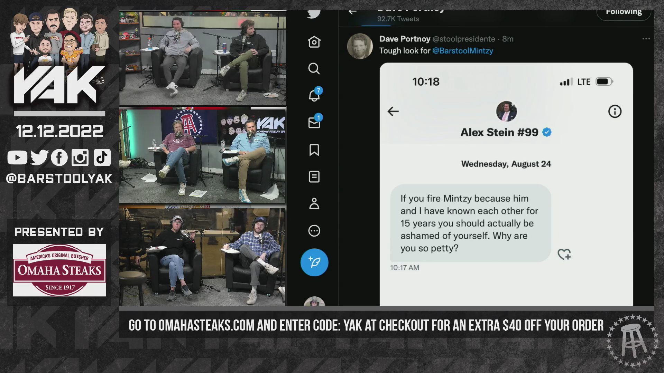The height and width of the screenshot is (373, 664).
Task: Toggle the Following button on profile
Action: coord(624,13)
